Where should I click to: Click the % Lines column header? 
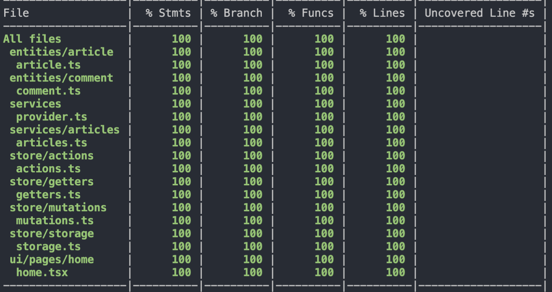coord(383,13)
